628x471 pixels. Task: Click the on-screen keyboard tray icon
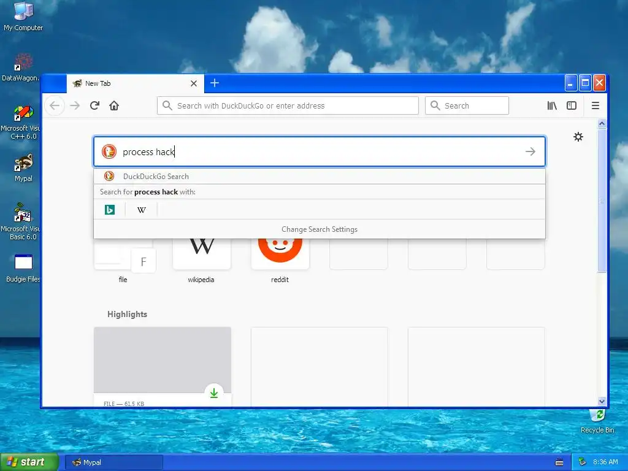coord(559,462)
